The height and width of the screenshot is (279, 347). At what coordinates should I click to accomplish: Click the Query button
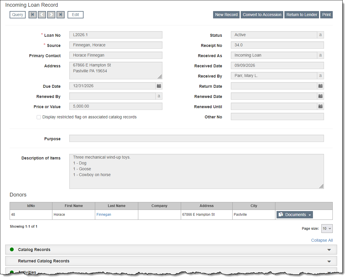point(17,15)
